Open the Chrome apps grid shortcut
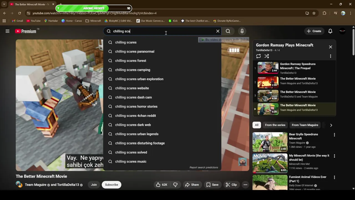 pyautogui.click(x=4, y=21)
